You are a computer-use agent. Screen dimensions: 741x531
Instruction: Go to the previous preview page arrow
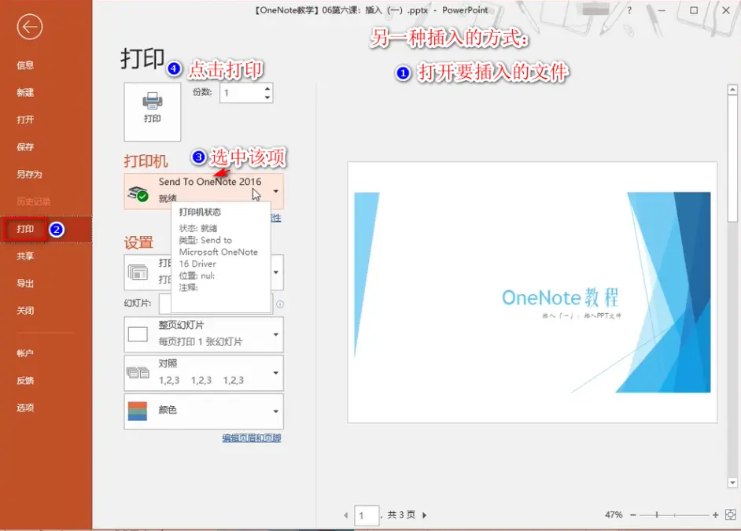346,515
